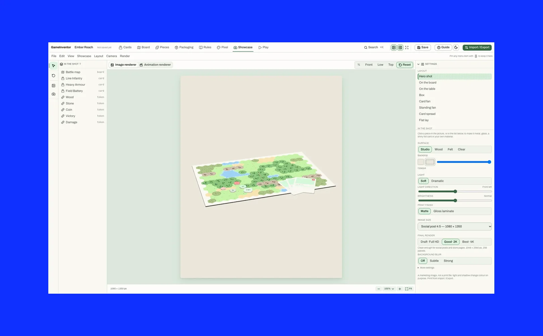Select the Battle map board item
This screenshot has width=543, height=336.
(83, 72)
